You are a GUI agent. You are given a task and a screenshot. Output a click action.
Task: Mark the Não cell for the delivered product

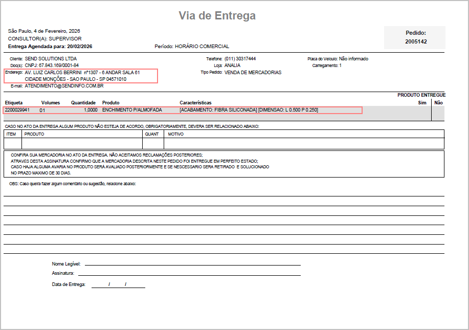tap(438, 113)
